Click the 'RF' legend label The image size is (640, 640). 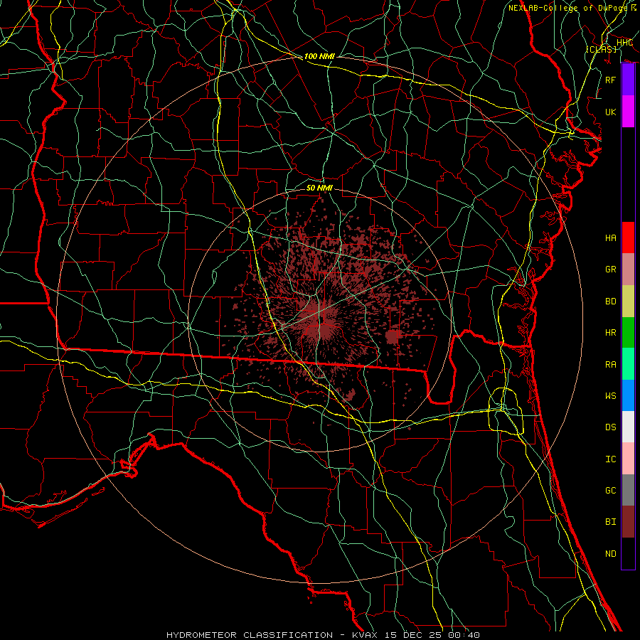[x=610, y=80]
